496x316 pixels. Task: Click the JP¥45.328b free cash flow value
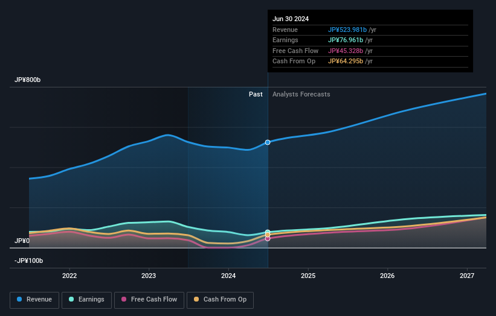coord(346,51)
